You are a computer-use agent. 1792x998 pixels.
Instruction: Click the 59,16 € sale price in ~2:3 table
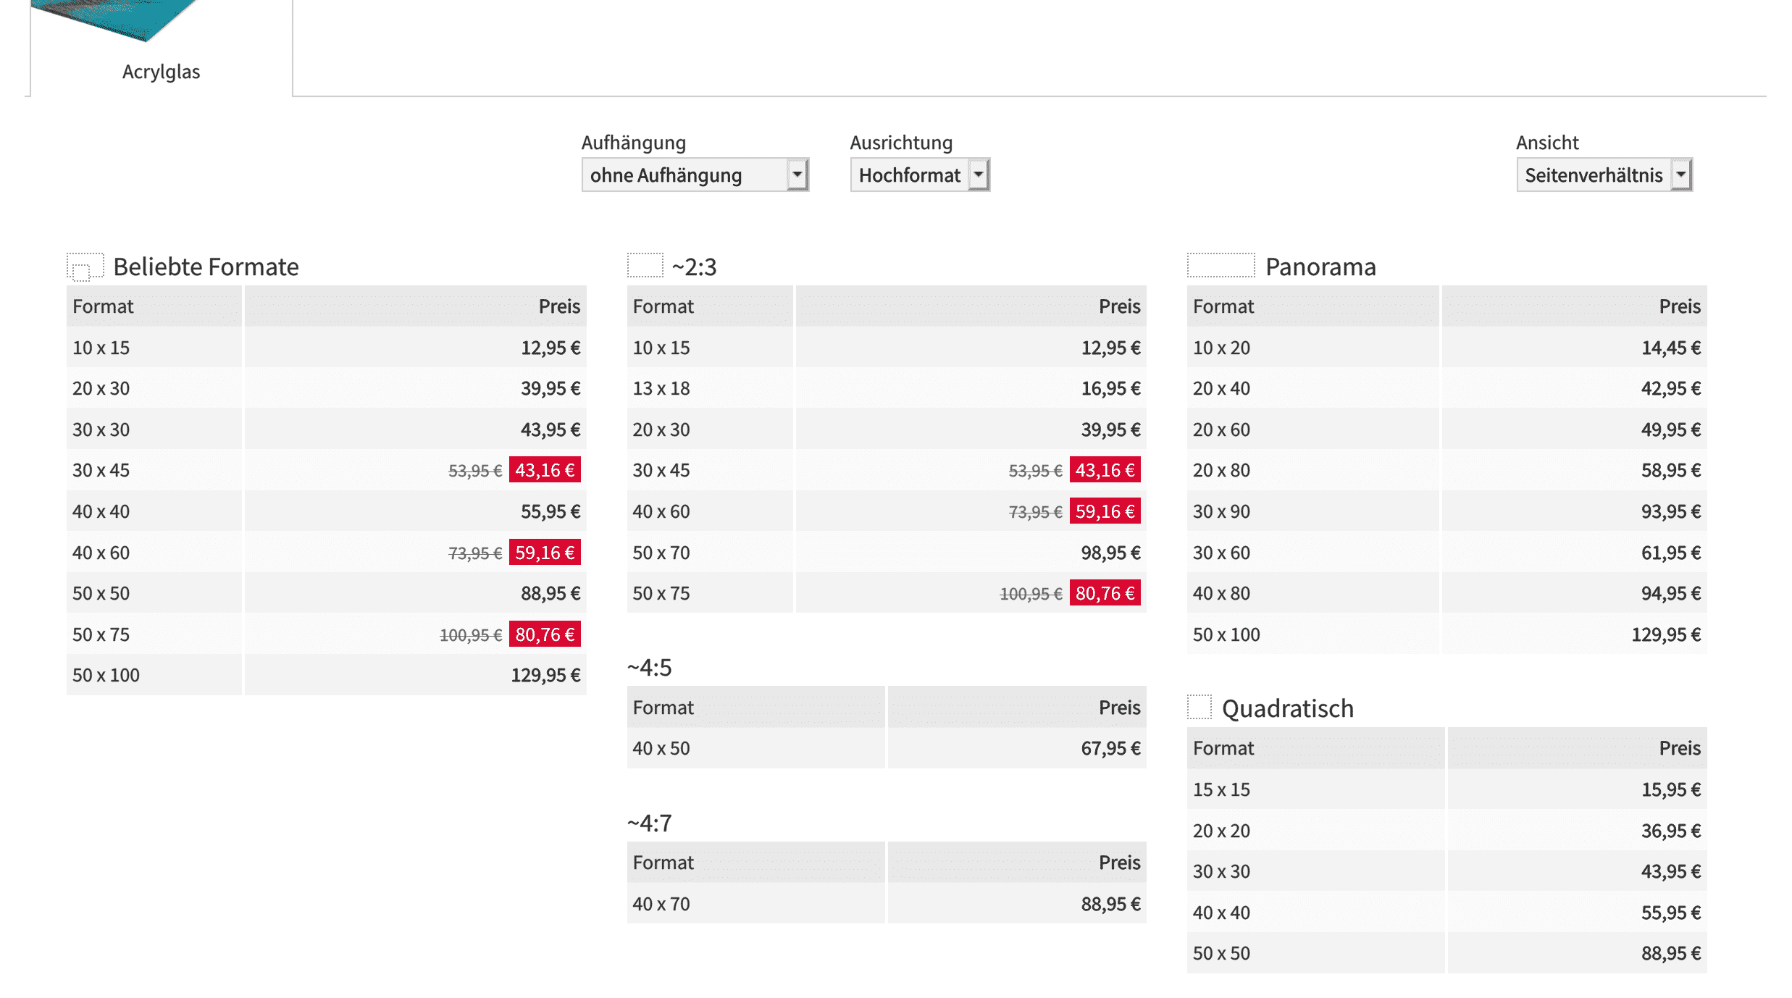[1104, 511]
